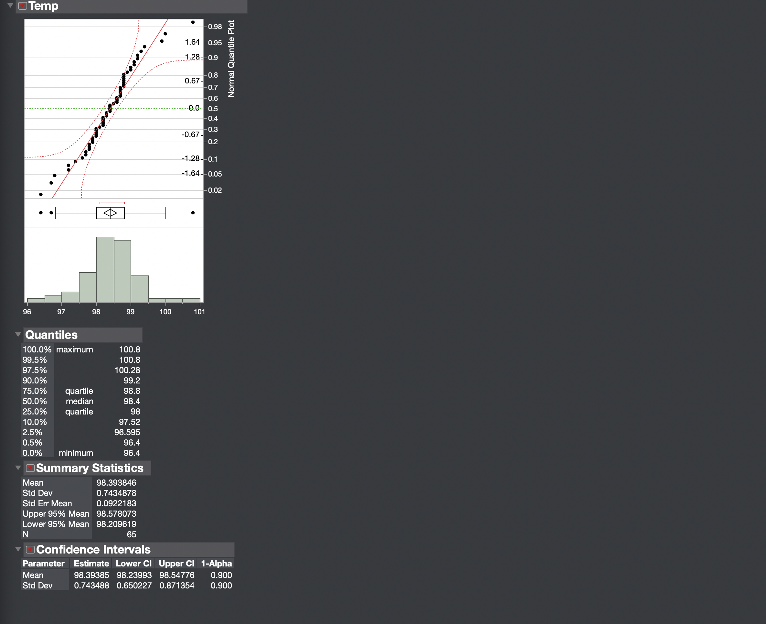Collapse the Quantiles section
766x624 pixels.
[x=18, y=335]
